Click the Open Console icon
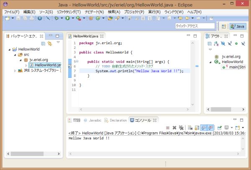This screenshot has height=170, width=251. [x=237, y=127]
